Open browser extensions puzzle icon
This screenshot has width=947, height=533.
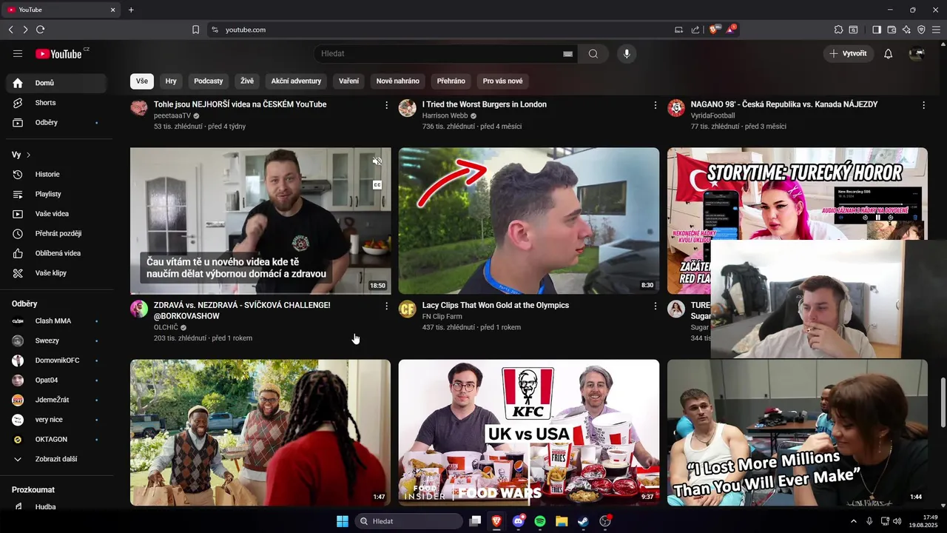pos(838,30)
